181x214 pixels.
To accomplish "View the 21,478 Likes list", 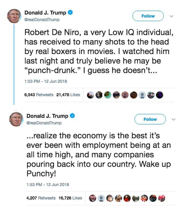I will [68, 95].
